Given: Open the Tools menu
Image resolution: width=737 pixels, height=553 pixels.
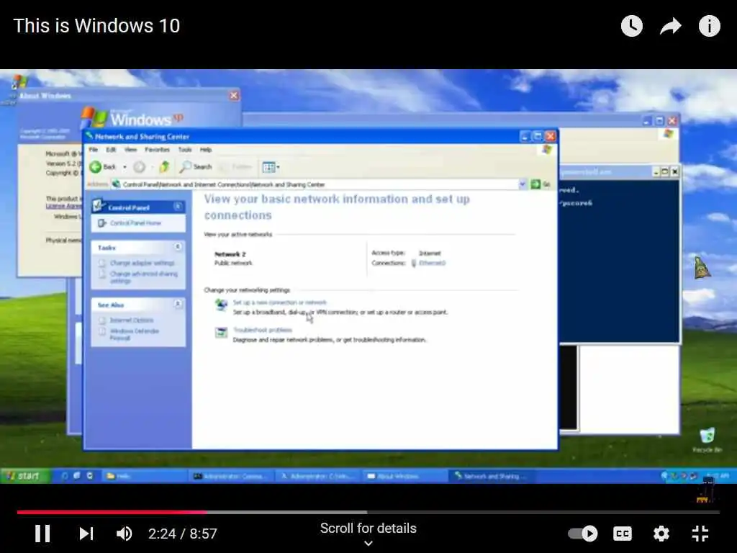Looking at the screenshot, I should tap(185, 150).
